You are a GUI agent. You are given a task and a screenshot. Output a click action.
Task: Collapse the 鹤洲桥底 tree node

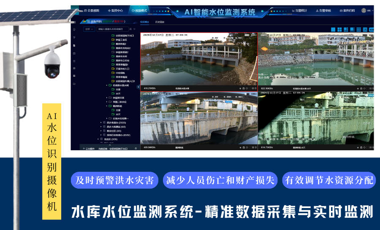click(x=107, y=106)
